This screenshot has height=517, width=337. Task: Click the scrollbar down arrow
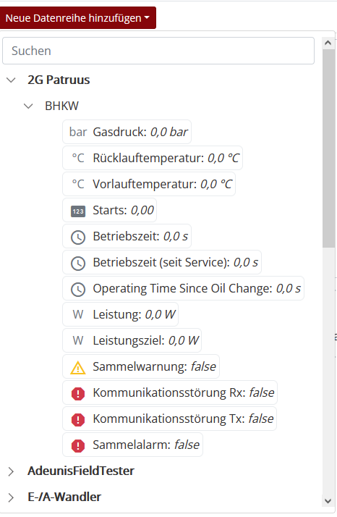(x=328, y=502)
